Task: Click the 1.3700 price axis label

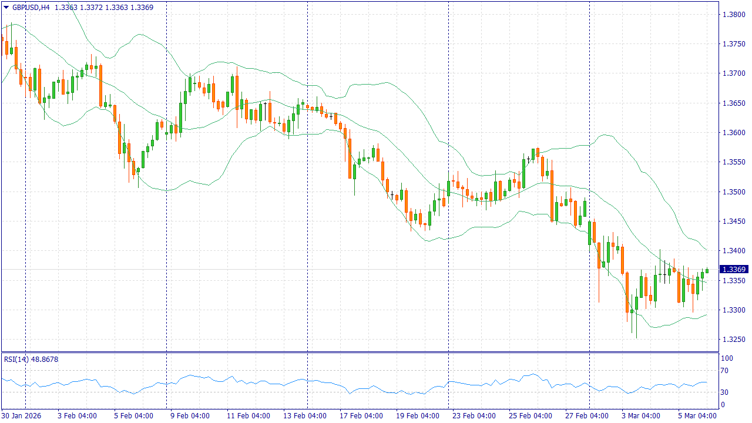Action: (x=733, y=73)
